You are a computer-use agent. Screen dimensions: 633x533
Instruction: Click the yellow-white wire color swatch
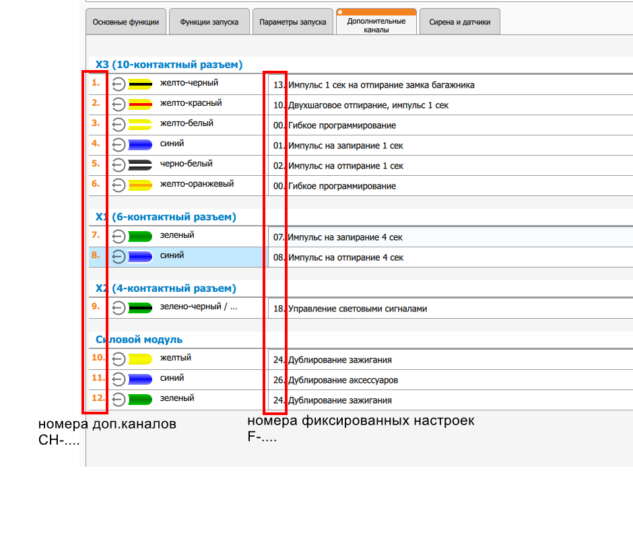click(140, 125)
